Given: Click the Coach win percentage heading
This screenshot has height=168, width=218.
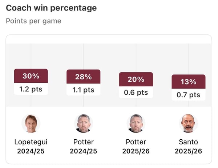Looking at the screenshot, I should pos(51,8).
